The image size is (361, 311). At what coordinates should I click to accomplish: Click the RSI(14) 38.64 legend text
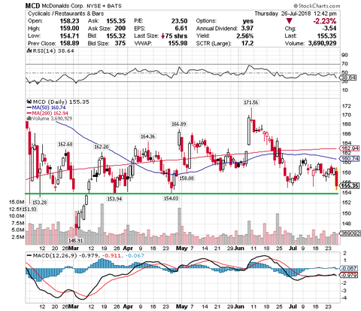tap(53, 51)
